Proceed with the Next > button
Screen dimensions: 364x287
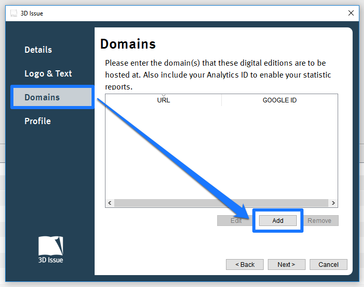[x=286, y=264]
